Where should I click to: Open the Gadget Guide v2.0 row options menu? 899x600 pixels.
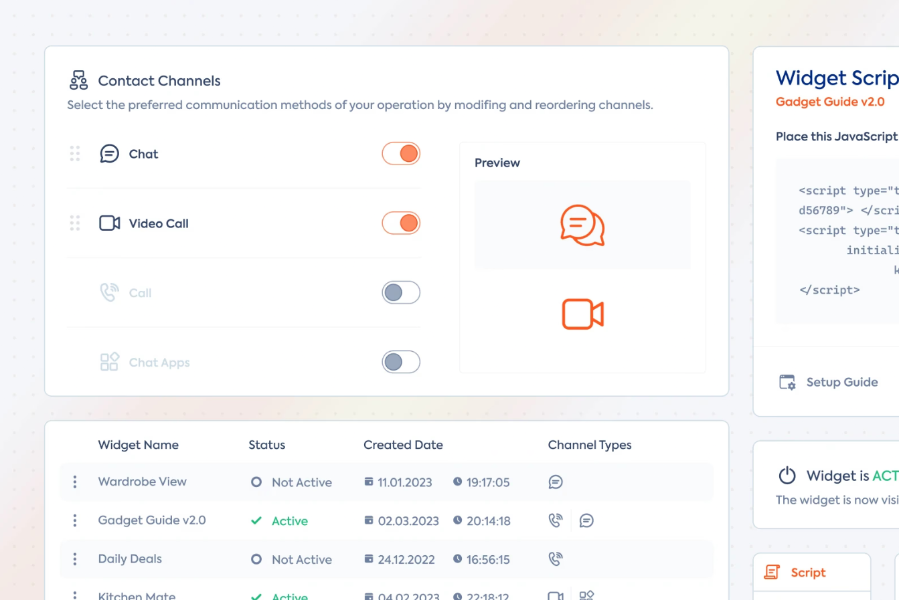[x=75, y=520]
